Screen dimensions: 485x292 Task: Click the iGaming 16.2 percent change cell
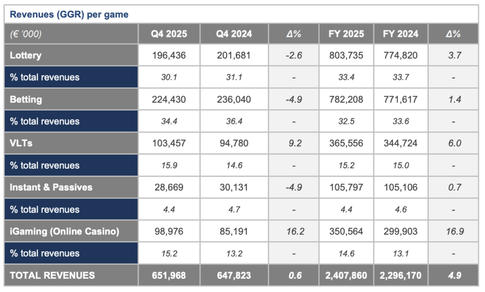[x=294, y=231]
